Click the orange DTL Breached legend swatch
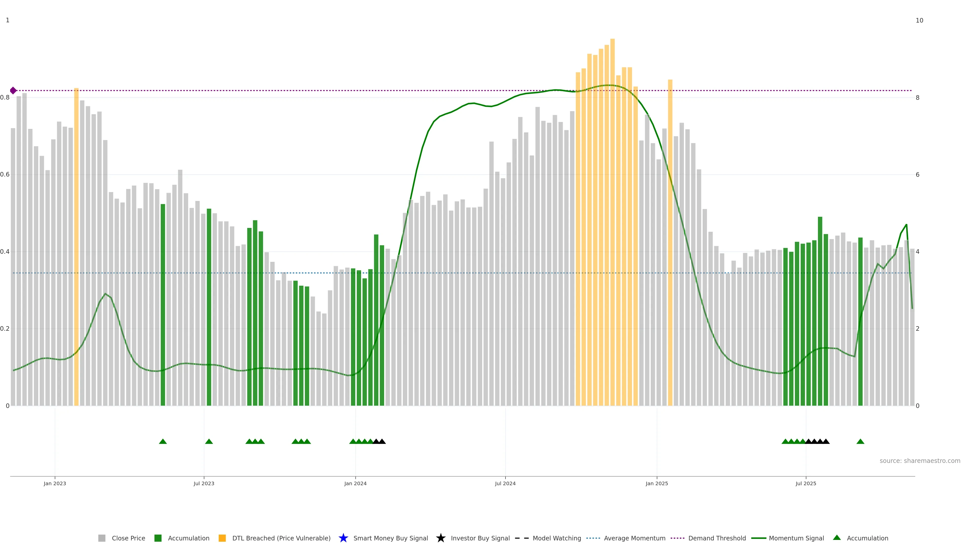Viewport: 973px width, 547px height. point(222,538)
